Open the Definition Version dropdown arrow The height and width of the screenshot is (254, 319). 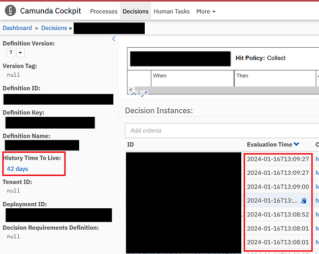click(x=20, y=52)
